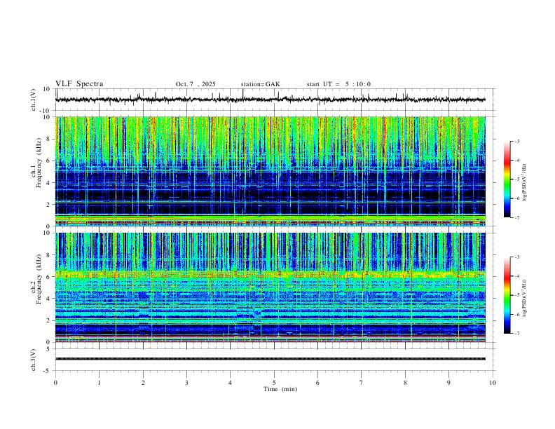Click the date label "Oct. 7 , 2025"
Image resolution: width=555 pixels, height=429 pixels.
click(196, 84)
